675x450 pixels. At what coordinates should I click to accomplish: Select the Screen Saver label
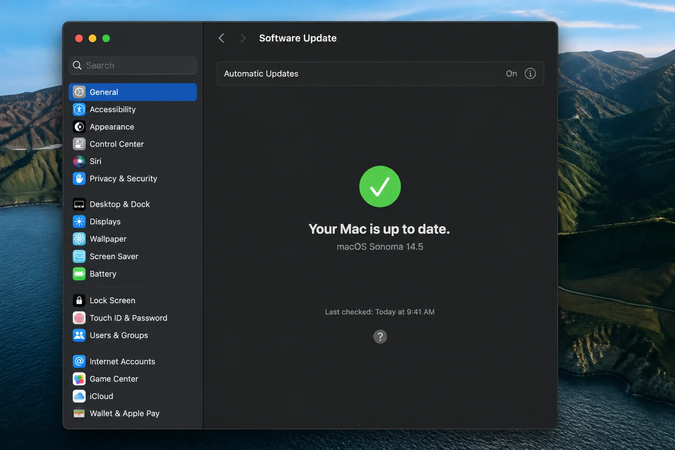click(x=114, y=256)
